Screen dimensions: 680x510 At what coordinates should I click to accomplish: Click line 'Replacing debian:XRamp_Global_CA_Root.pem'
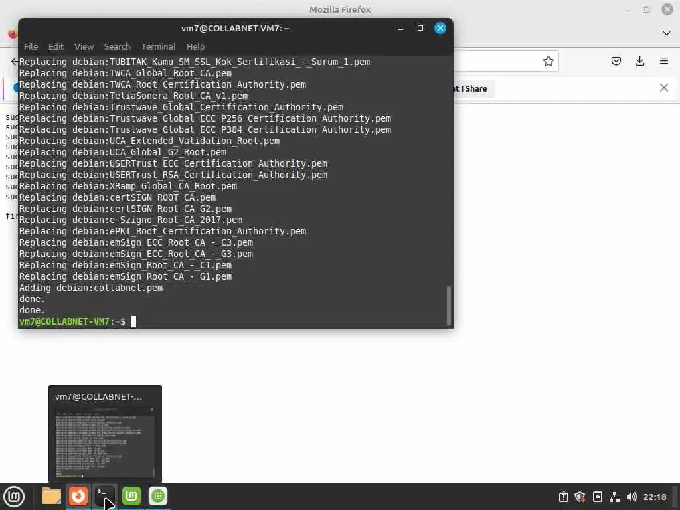128,187
